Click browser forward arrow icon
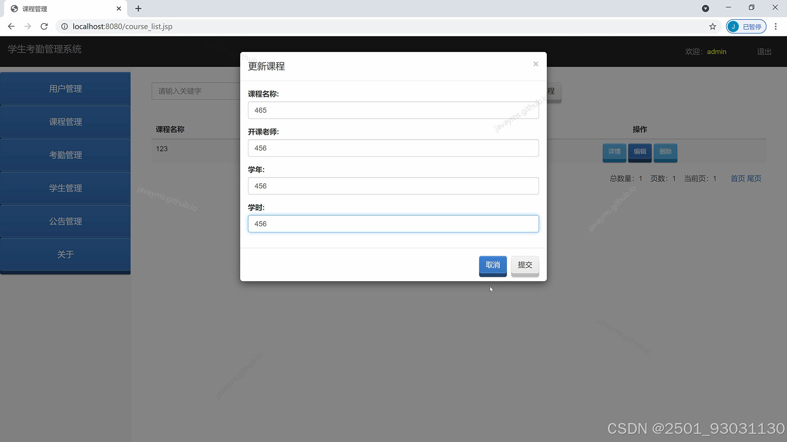This screenshot has height=442, width=787. coord(27,26)
